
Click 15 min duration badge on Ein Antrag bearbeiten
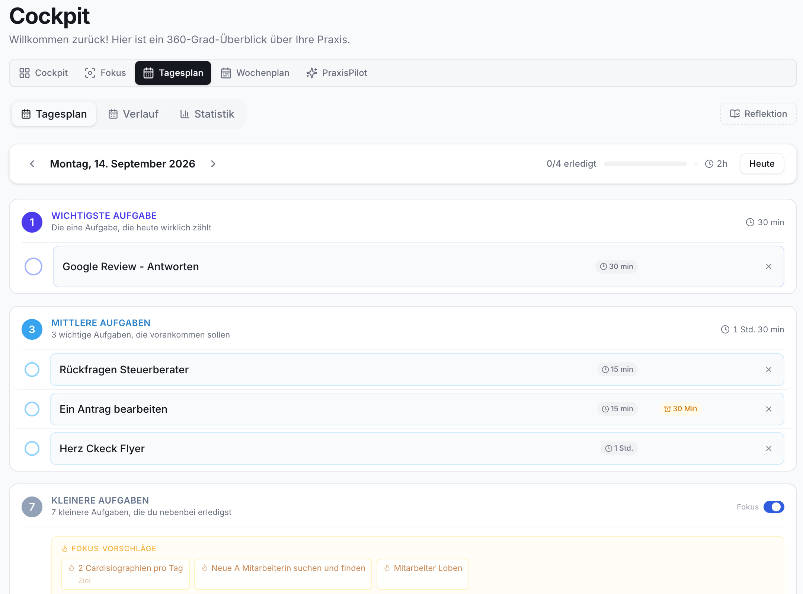pos(617,409)
